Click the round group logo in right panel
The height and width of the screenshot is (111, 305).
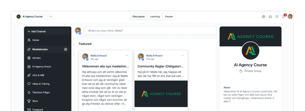[x=250, y=51]
